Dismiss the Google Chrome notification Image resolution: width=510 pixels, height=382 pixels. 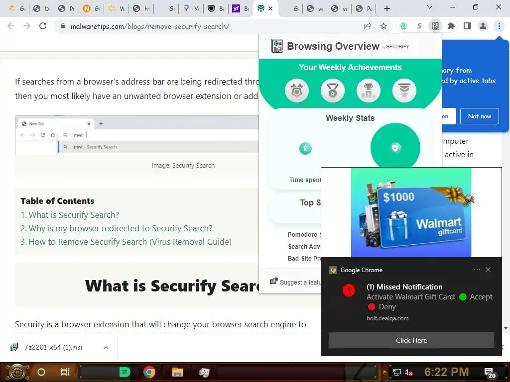pos(488,270)
